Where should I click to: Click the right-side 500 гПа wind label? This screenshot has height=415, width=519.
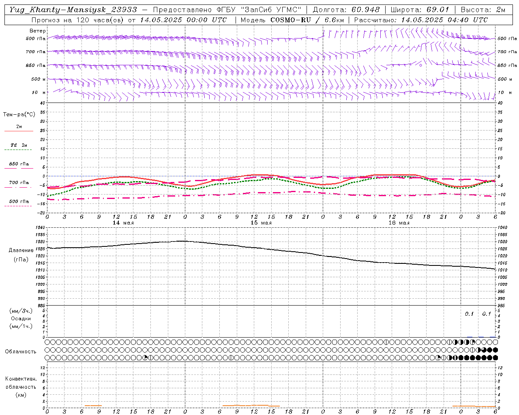point(507,39)
